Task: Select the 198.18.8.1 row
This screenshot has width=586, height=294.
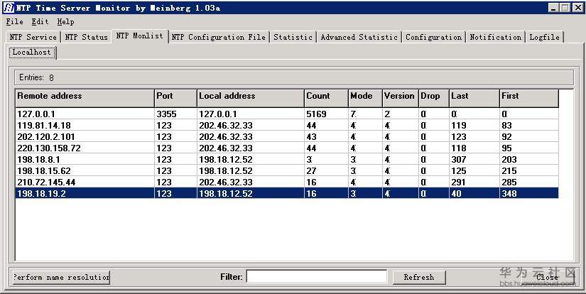Action: pyautogui.click(x=287, y=160)
